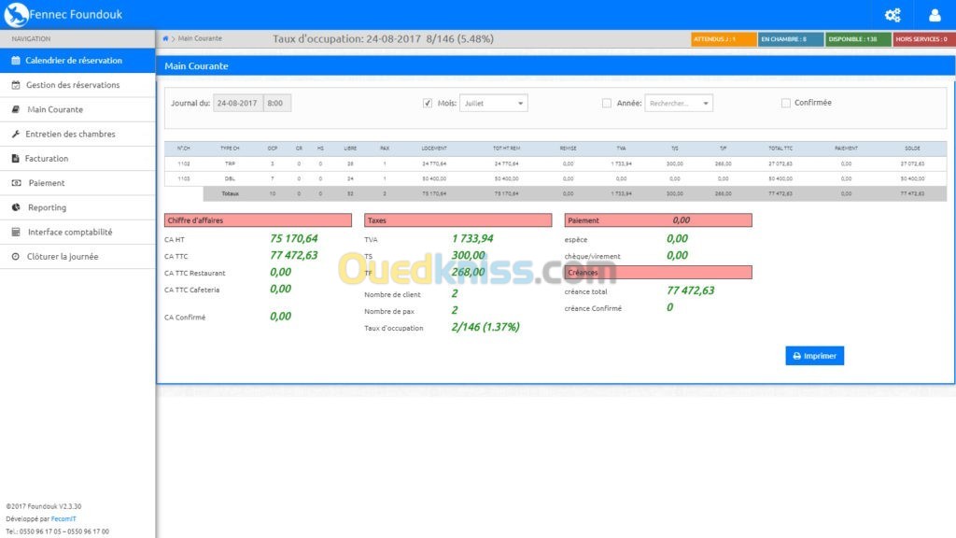Click EN CHAMBRE status badge
This screenshot has height=538, width=956.
pyautogui.click(x=791, y=39)
